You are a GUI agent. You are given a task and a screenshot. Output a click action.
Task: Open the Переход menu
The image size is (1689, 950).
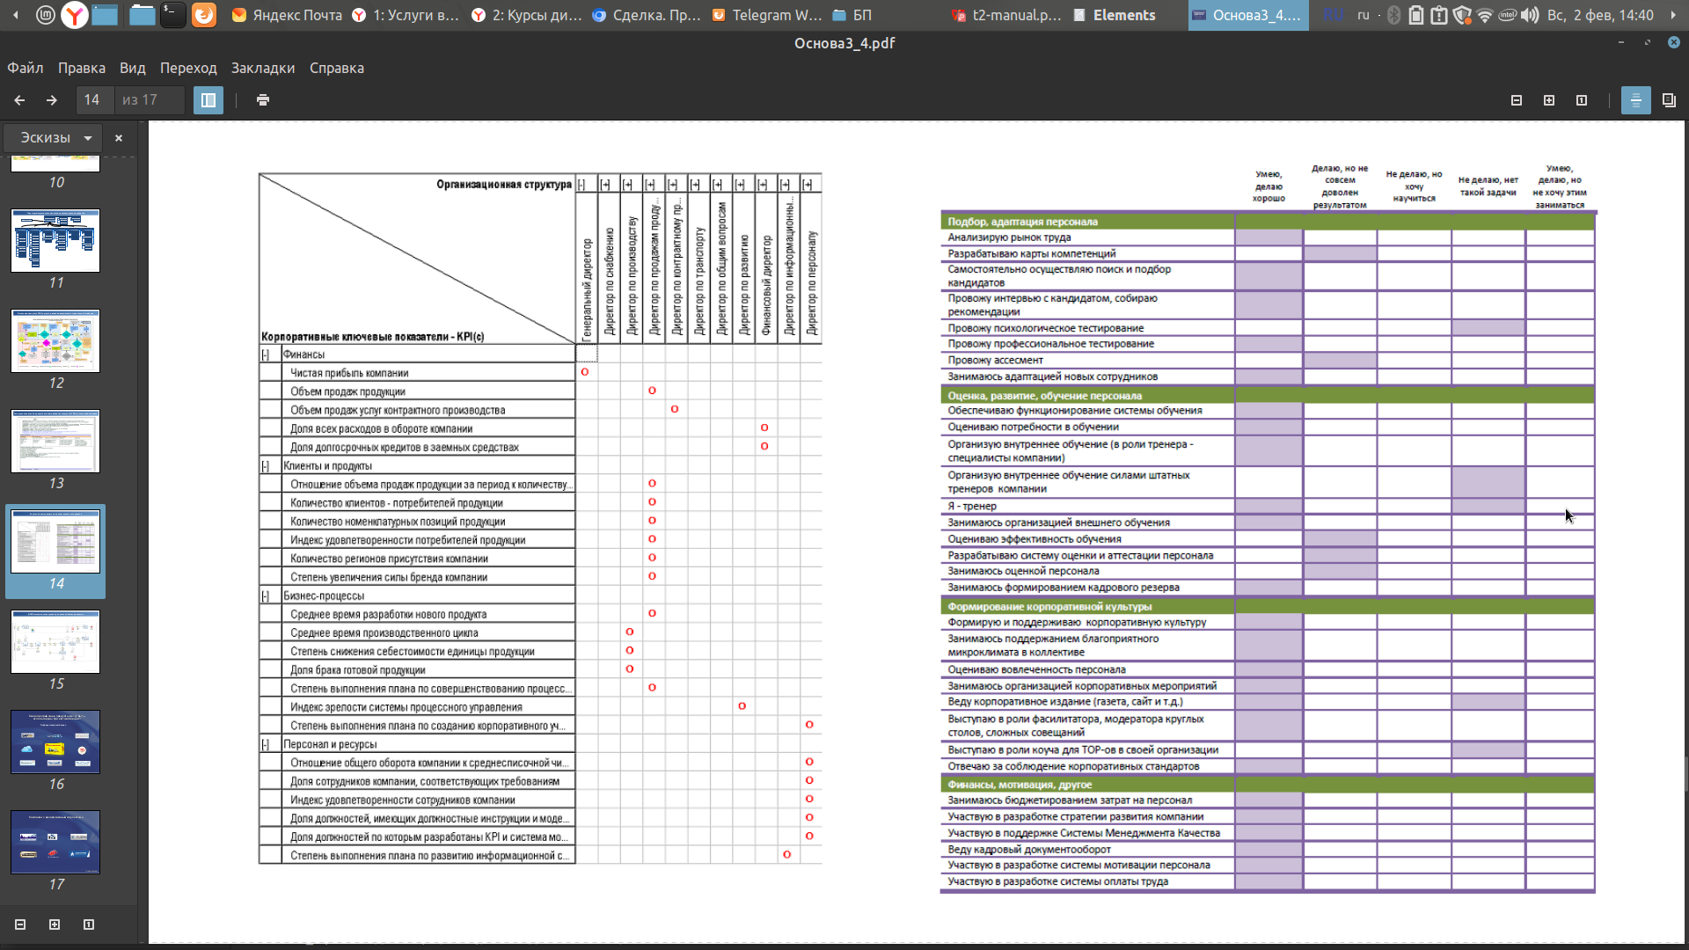point(188,68)
